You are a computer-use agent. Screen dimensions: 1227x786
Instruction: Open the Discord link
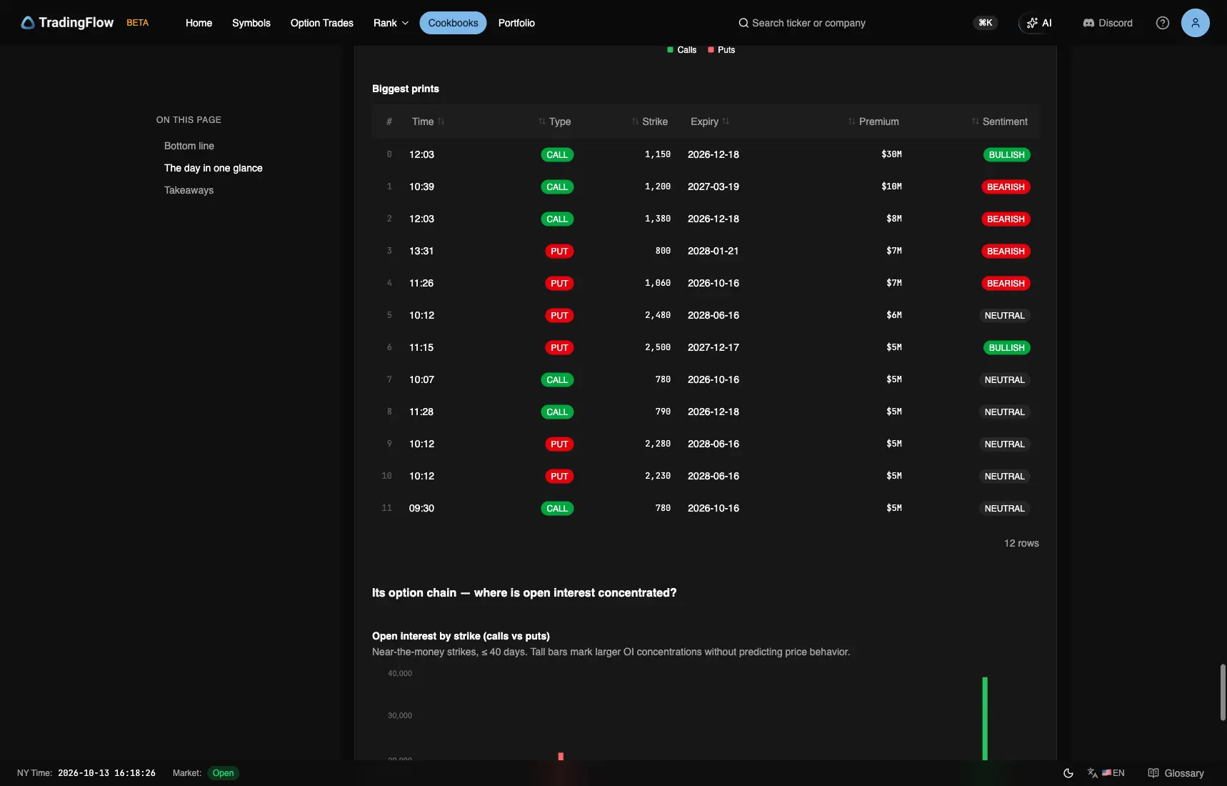pyautogui.click(x=1108, y=23)
